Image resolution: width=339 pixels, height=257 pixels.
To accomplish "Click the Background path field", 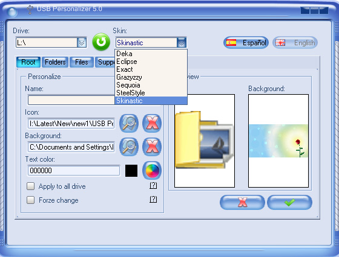I will [71, 147].
